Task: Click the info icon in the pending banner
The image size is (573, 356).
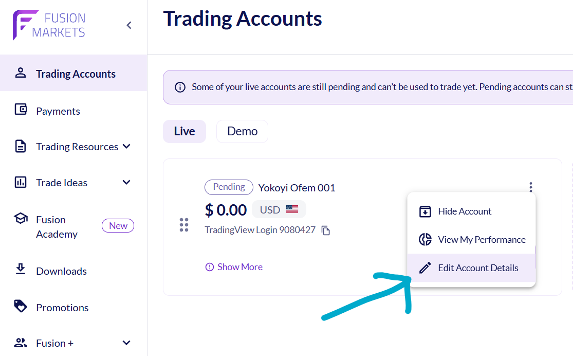Action: pyautogui.click(x=180, y=87)
